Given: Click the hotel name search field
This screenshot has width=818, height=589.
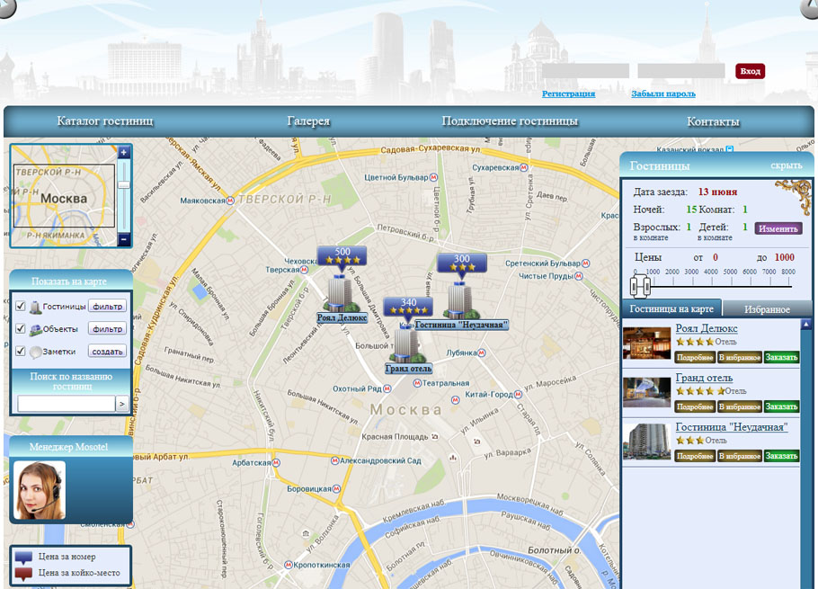Looking at the screenshot, I should coord(66,405).
